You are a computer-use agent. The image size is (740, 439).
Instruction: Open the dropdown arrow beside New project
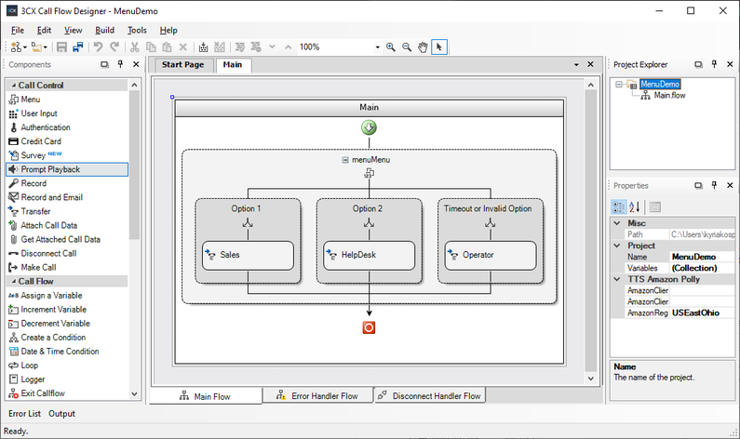point(25,47)
